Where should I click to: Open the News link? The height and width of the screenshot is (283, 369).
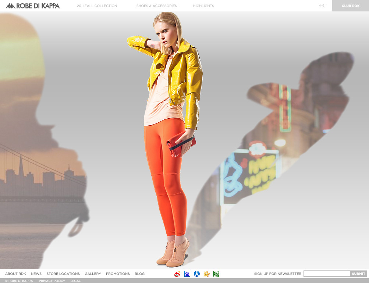point(36,274)
